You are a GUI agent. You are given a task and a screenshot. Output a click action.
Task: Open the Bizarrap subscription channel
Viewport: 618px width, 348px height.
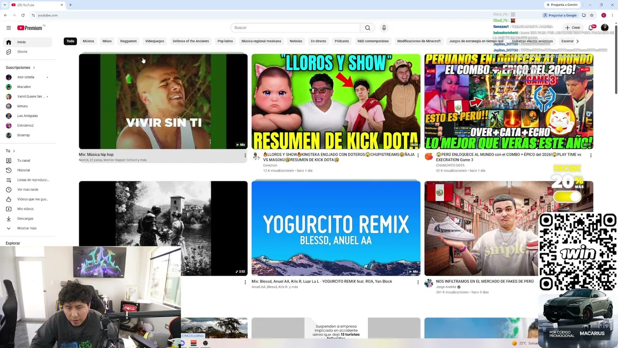[28, 135]
